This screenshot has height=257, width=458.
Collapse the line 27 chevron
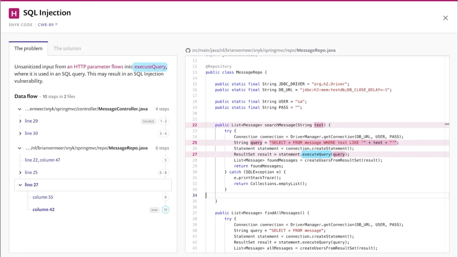pyautogui.click(x=20, y=185)
